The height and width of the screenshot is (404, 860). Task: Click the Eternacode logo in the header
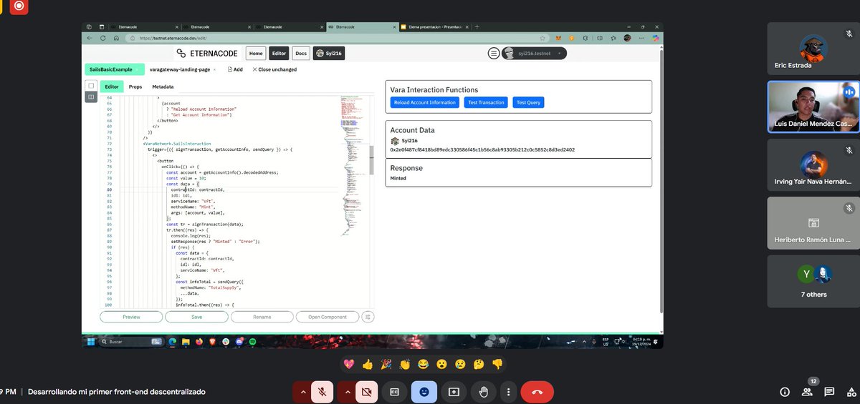click(x=207, y=53)
